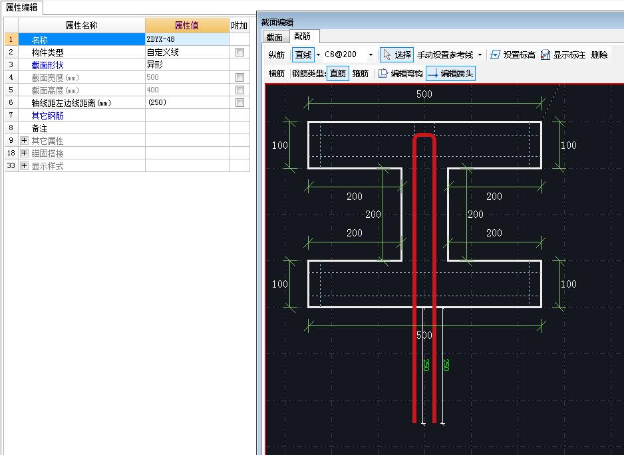Click the 附加 column header

239,25
